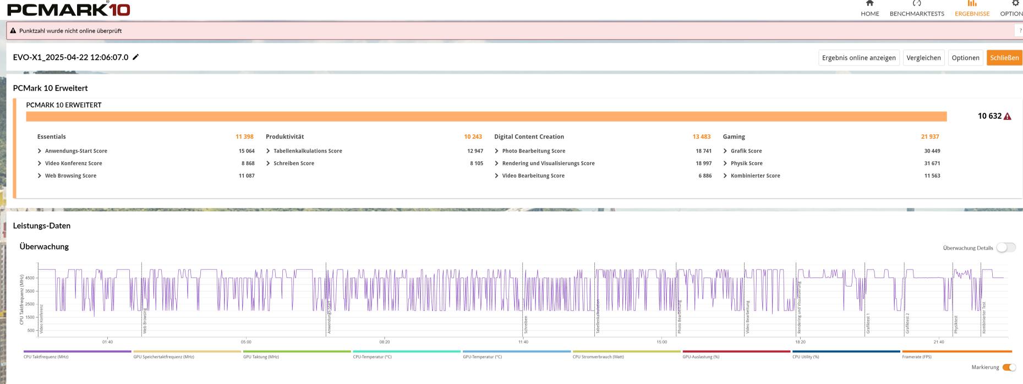Show the GPU-Auslastung (%) chart
The height and width of the screenshot is (384, 1023).
736,354
